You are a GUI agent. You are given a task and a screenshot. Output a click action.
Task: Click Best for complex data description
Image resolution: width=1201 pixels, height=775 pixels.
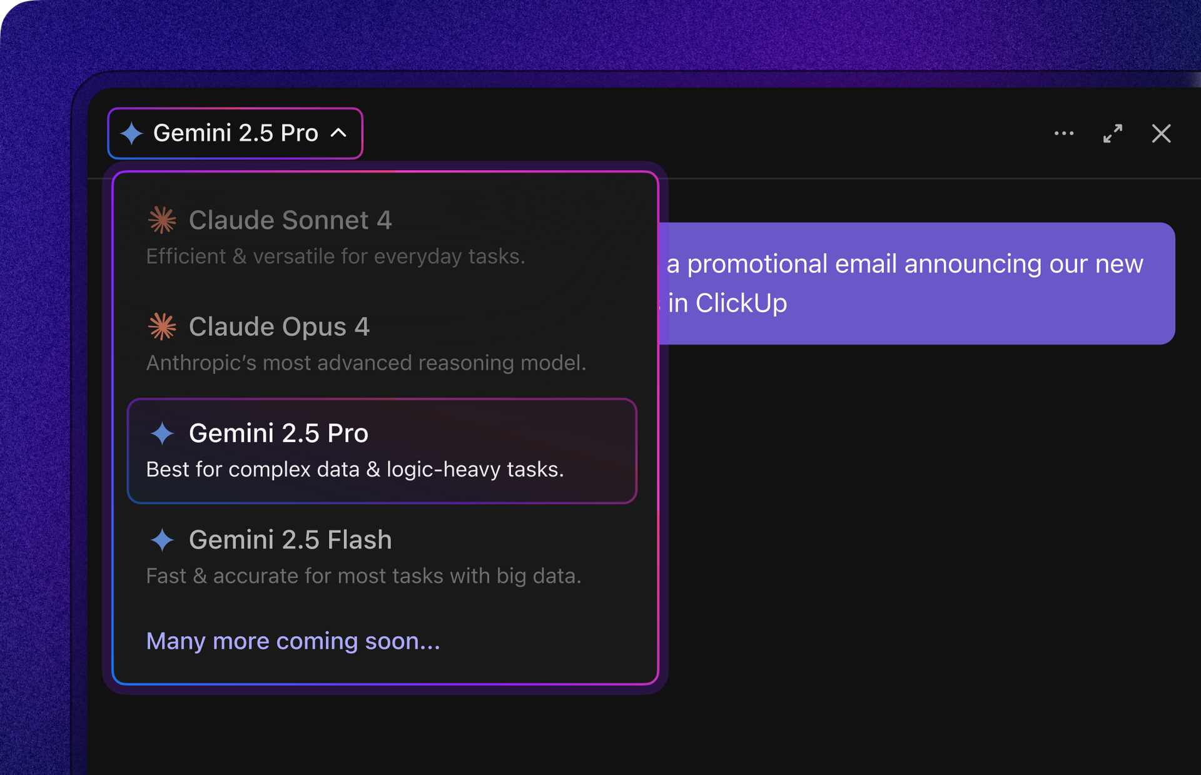coord(355,470)
